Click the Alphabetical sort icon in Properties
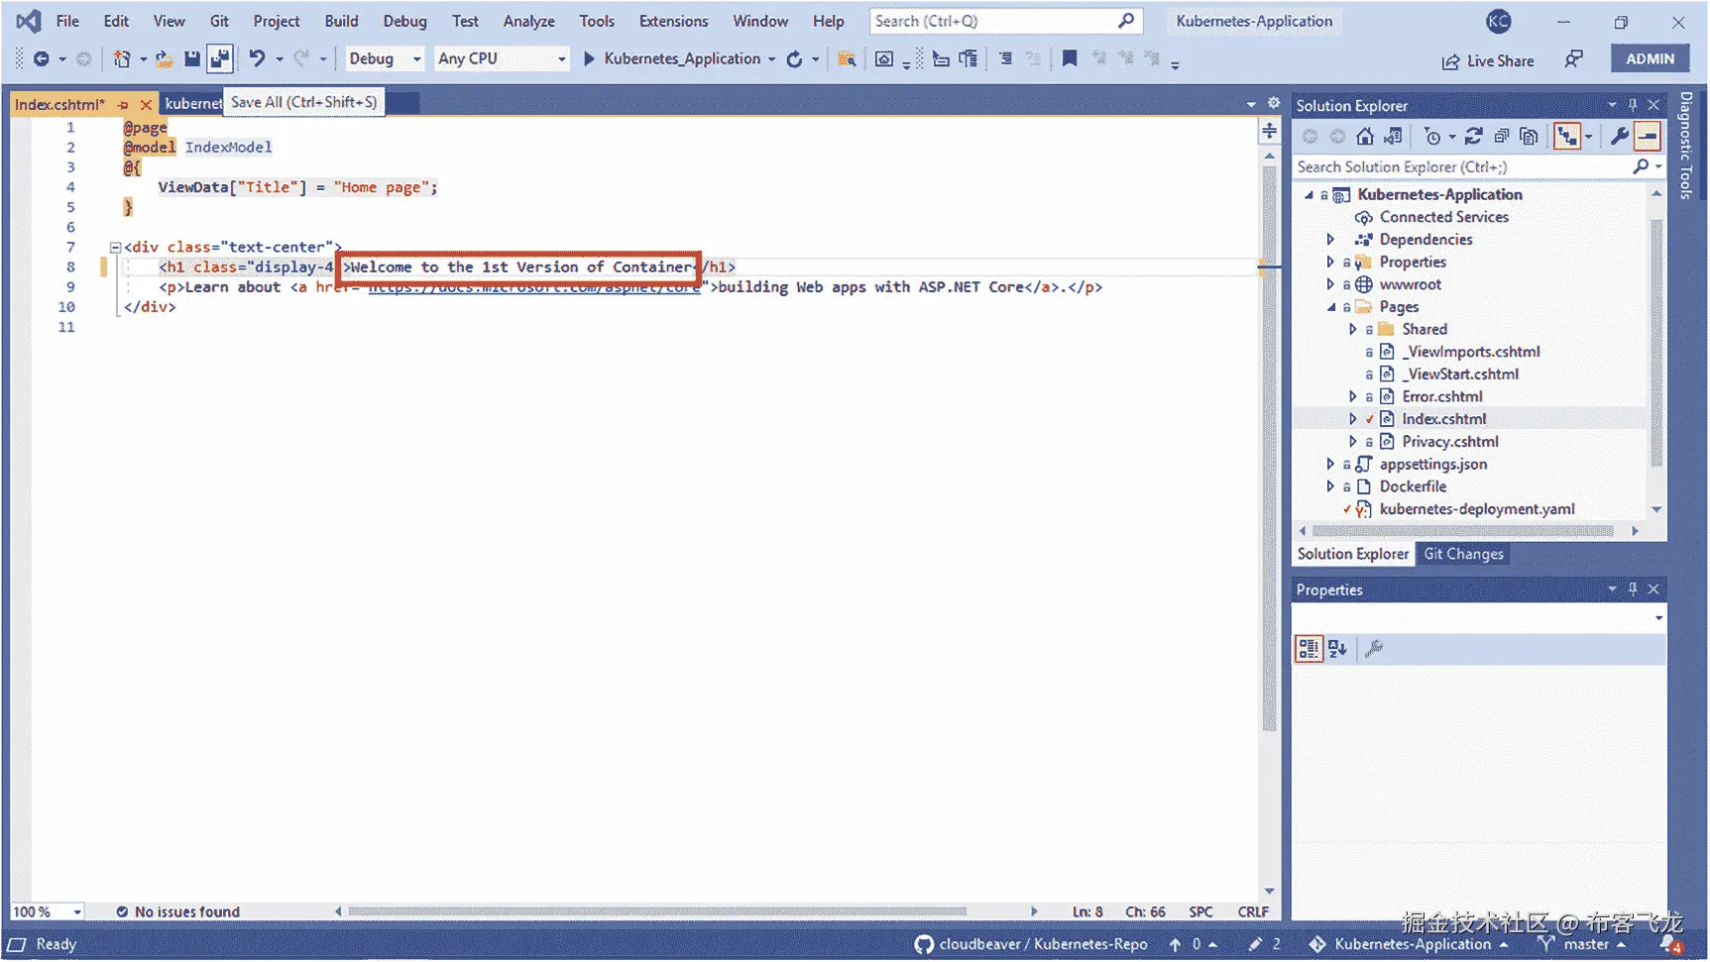The height and width of the screenshot is (962, 1710). click(x=1337, y=650)
